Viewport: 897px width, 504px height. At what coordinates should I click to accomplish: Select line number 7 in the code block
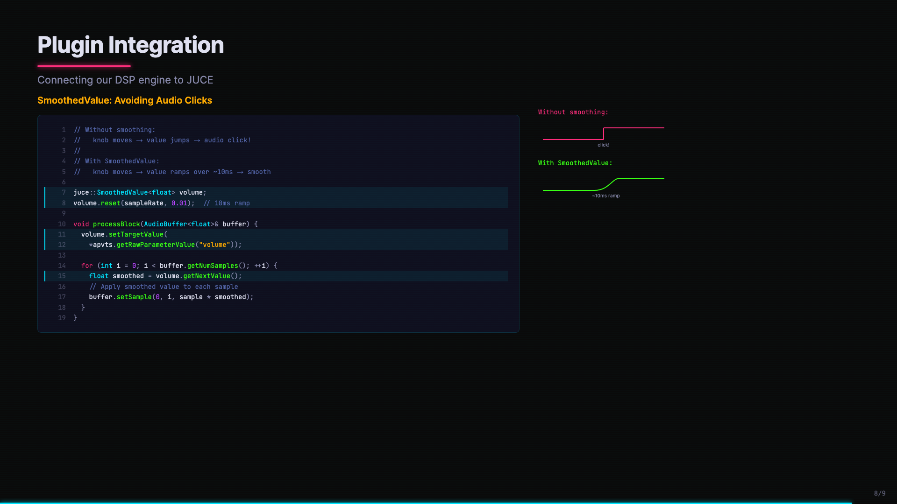[64, 192]
